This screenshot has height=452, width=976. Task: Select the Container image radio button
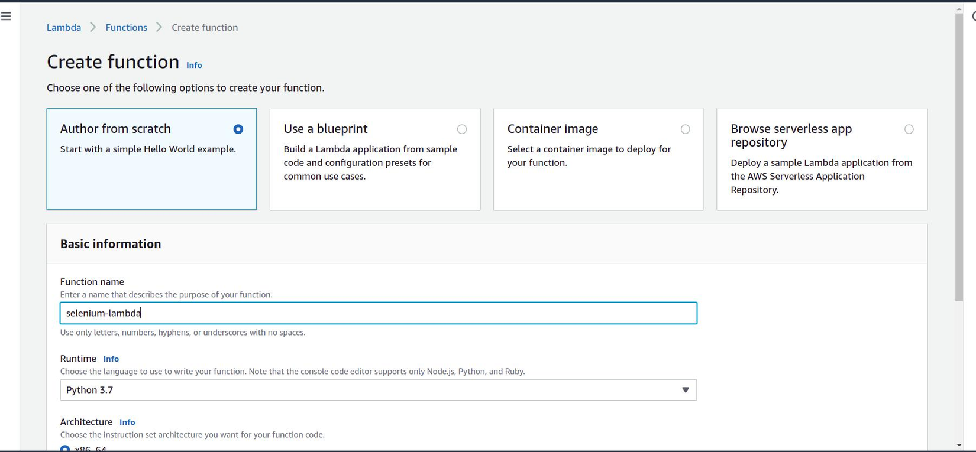click(685, 129)
